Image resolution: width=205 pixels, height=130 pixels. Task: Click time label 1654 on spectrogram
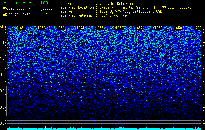[81, 28]
